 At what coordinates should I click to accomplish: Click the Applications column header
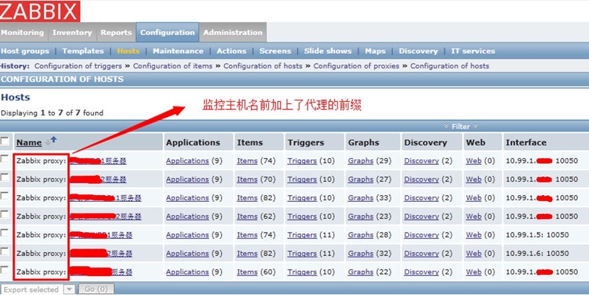[193, 142]
